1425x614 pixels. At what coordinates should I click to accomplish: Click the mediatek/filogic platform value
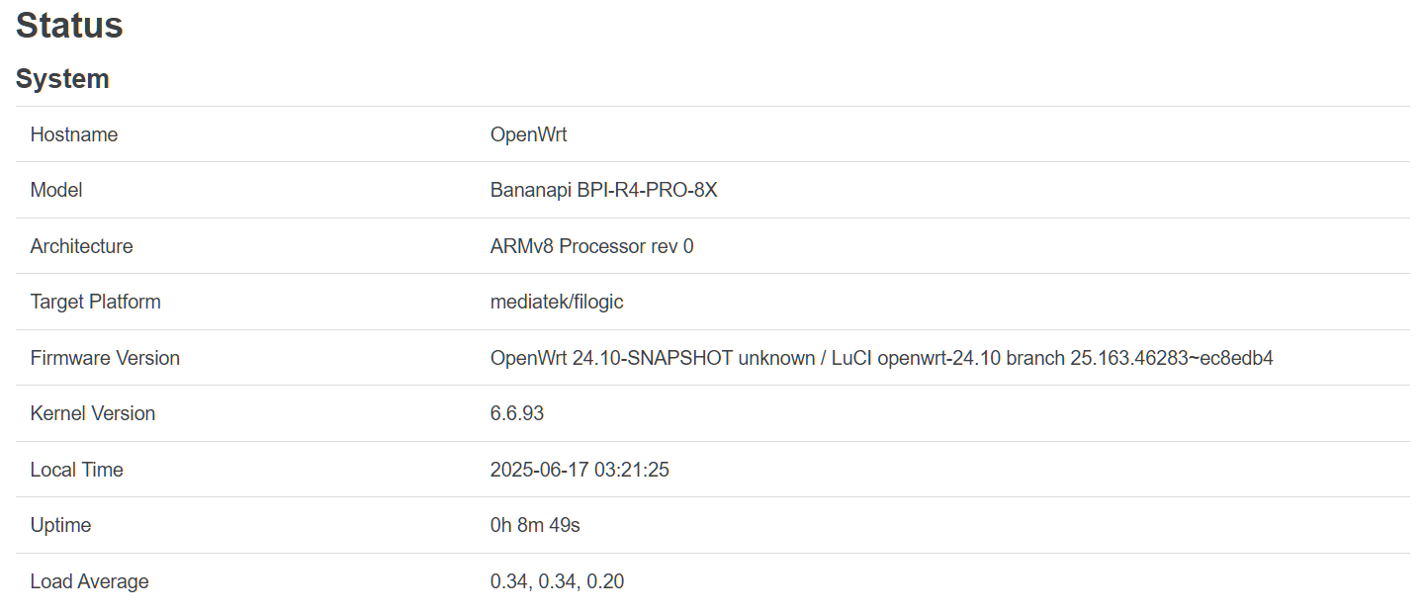[557, 302]
